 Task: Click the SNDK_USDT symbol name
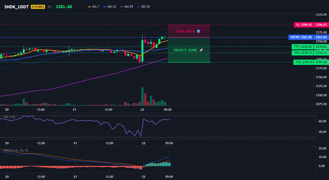pyautogui.click(x=17, y=7)
